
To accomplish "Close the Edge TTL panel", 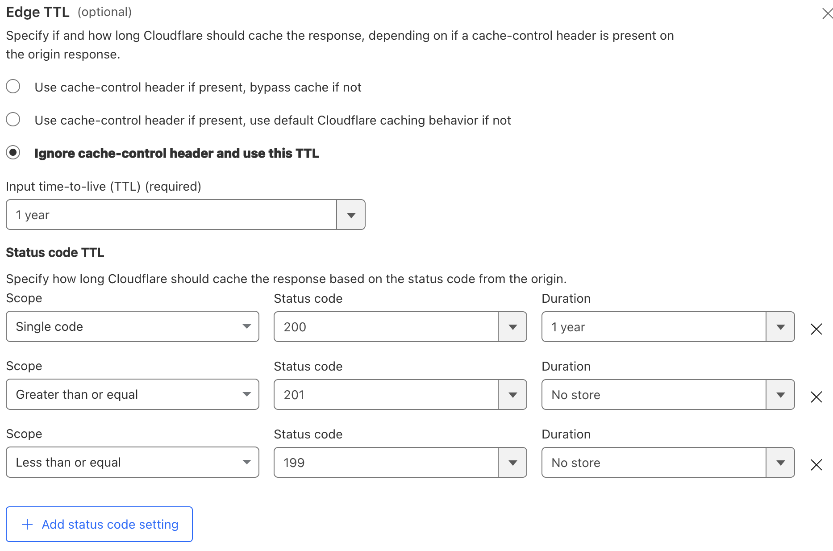I will tap(827, 14).
